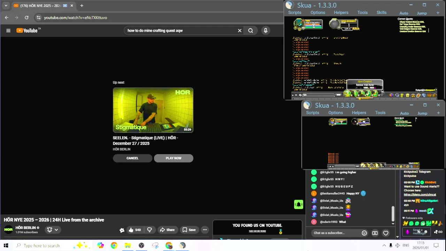The width and height of the screenshot is (446, 251).
Task: Save the video to a playlist
Action: [189, 230]
